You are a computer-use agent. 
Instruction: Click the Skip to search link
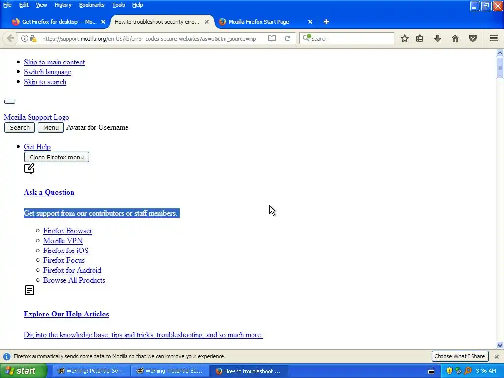[x=45, y=82]
